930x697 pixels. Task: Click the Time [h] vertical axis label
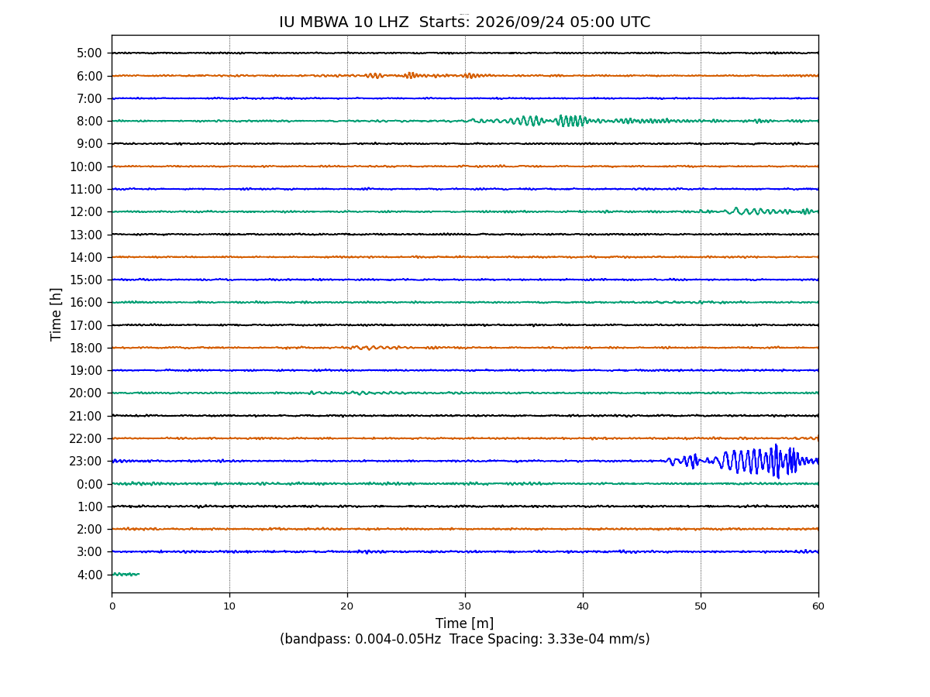pos(57,314)
